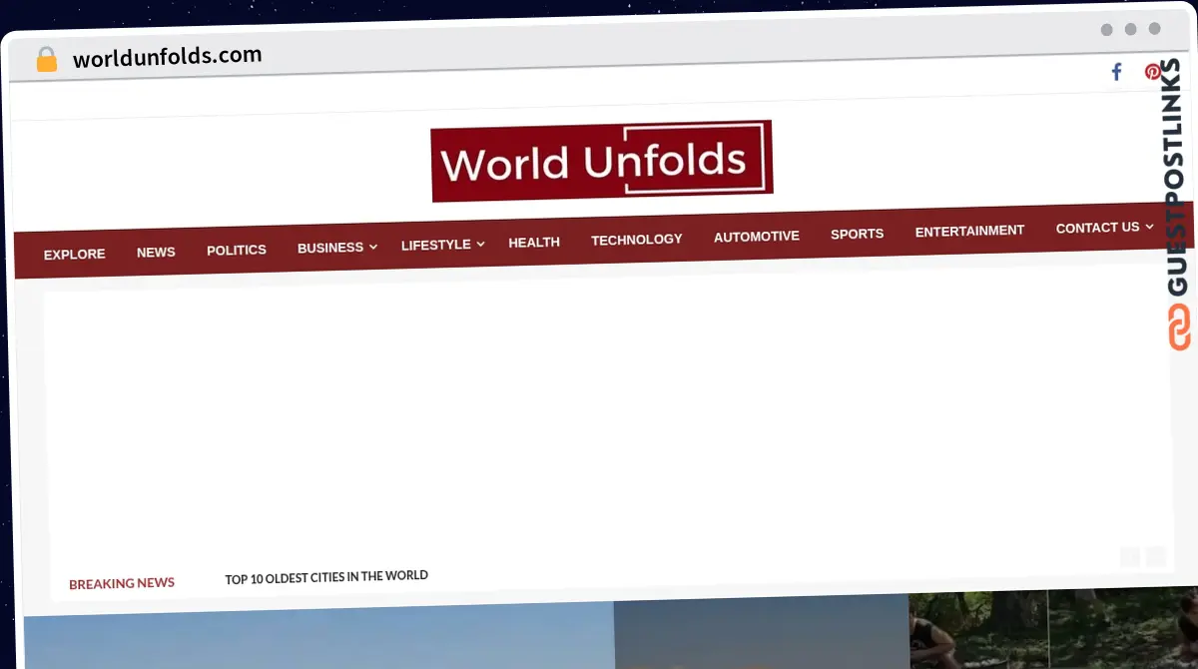This screenshot has height=669, width=1198.
Task: Open the Contact Us menu item
Action: point(1098,228)
